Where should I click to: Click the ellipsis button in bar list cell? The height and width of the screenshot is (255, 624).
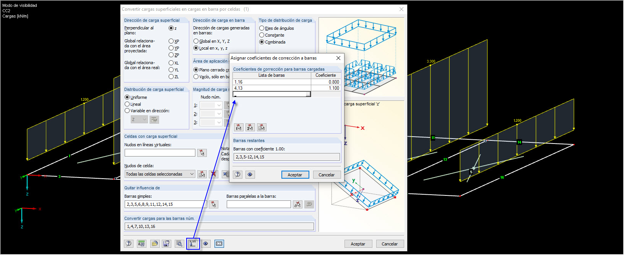pyautogui.click(x=308, y=94)
